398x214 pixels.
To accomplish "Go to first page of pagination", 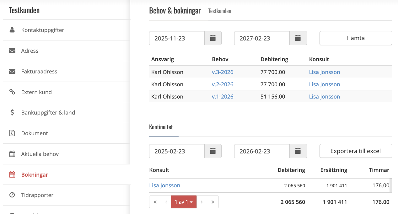I will click(155, 202).
